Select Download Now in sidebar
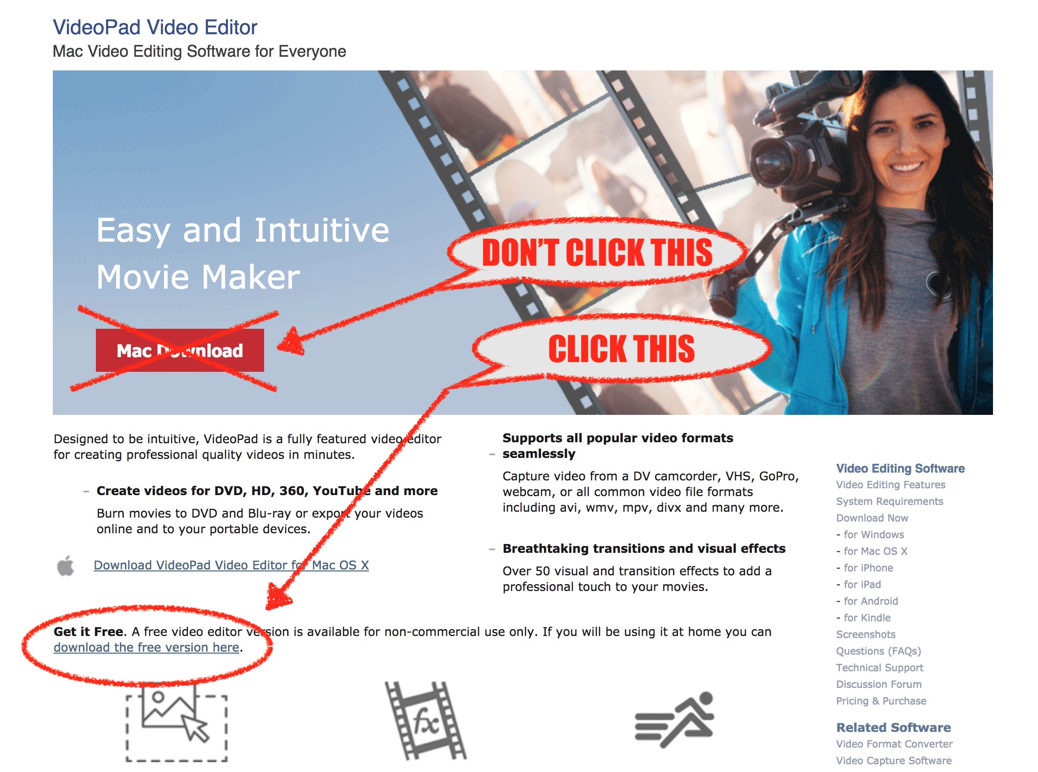This screenshot has width=1038, height=772. 872,518
